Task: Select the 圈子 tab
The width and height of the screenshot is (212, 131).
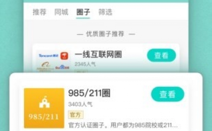Action: tap(83, 12)
